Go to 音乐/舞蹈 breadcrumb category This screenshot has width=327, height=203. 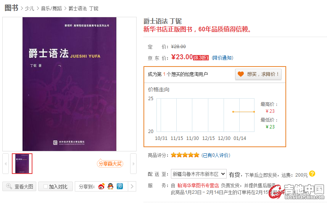pos(51,8)
